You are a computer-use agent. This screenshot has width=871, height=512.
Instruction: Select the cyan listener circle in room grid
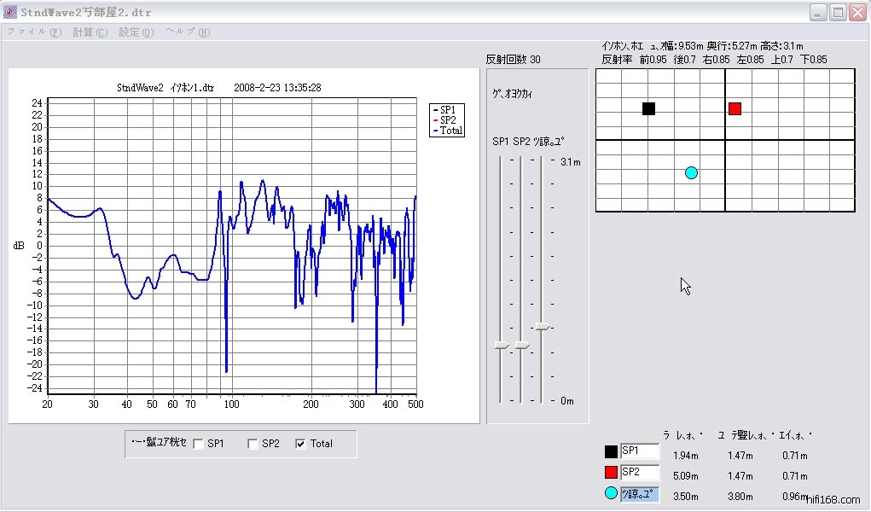click(x=691, y=172)
